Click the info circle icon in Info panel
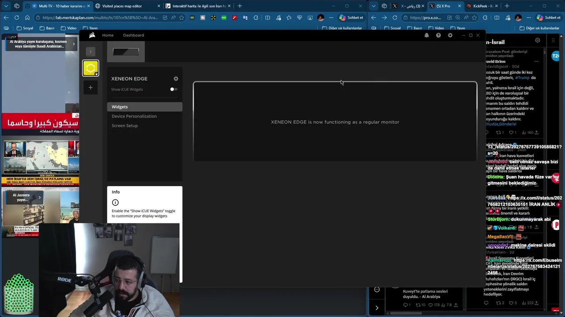Viewport: 565px width, 317px height. point(115,203)
